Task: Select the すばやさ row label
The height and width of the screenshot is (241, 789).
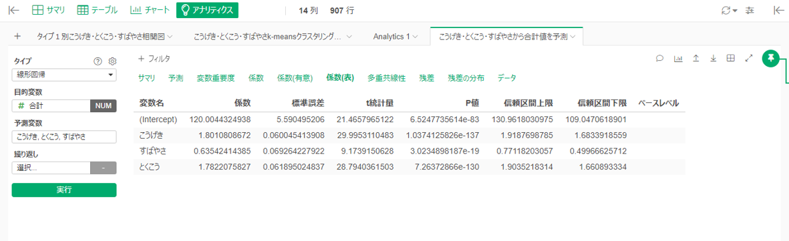Action: pyautogui.click(x=152, y=151)
